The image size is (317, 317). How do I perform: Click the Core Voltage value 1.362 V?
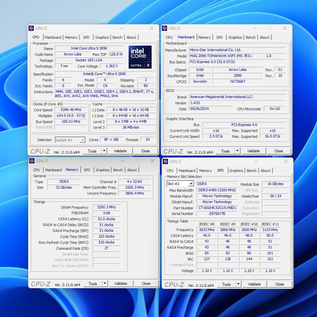pos(111,66)
